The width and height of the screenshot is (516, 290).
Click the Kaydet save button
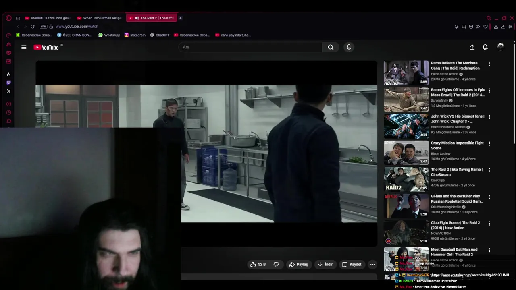click(352, 265)
